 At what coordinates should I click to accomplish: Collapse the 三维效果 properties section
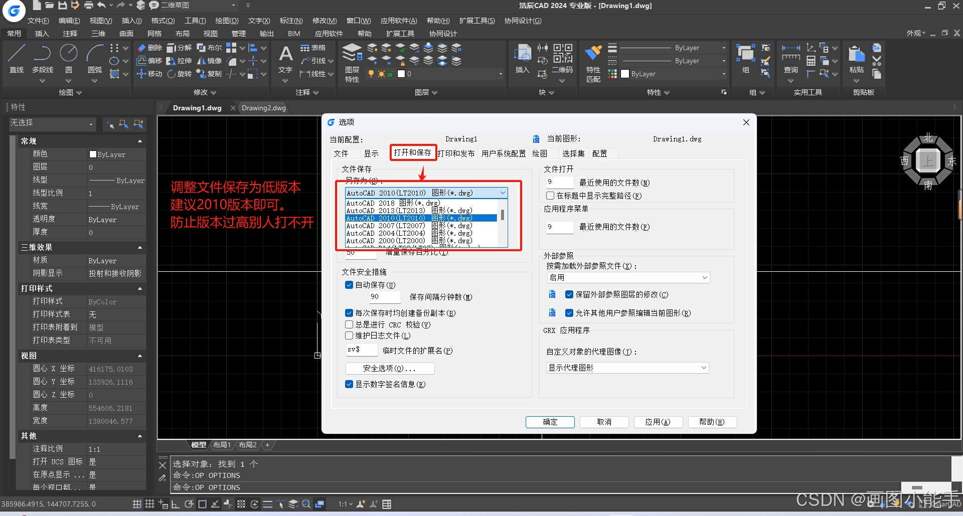(x=140, y=247)
